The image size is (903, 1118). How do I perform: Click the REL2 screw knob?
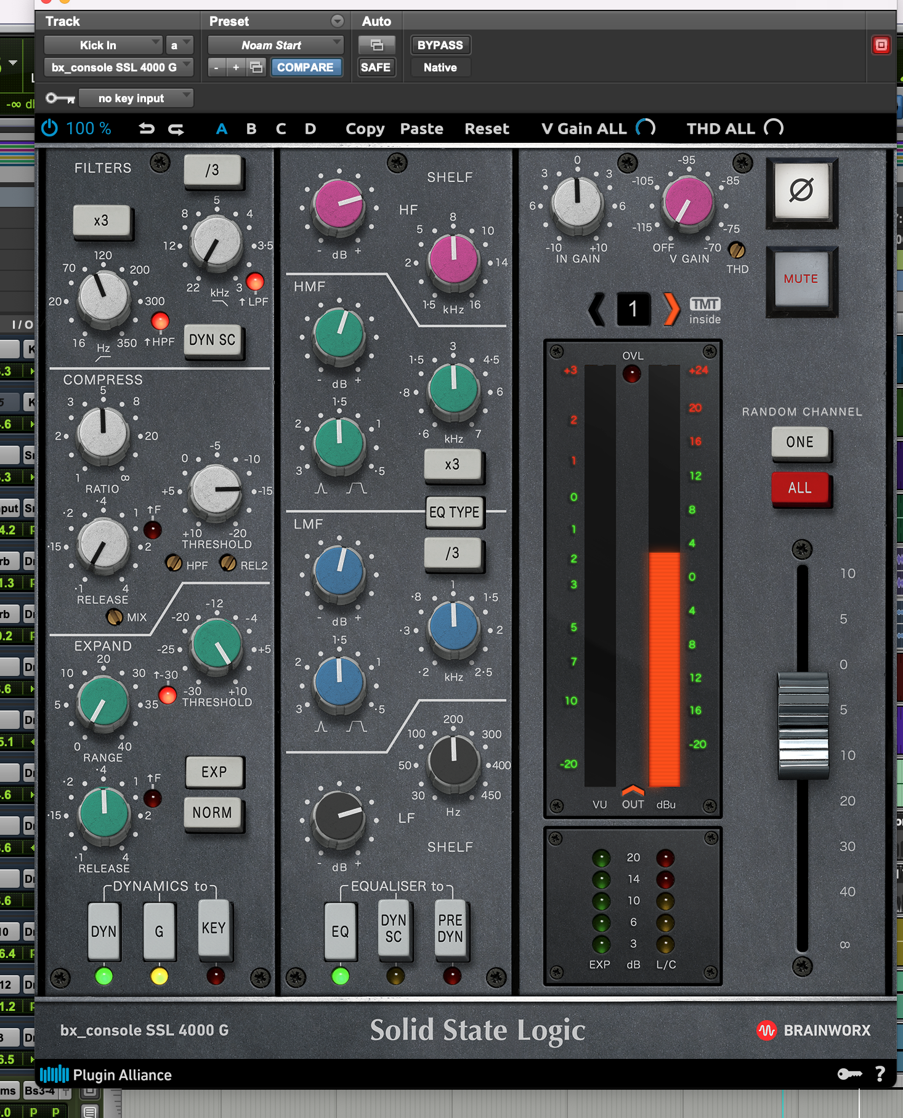(x=228, y=563)
